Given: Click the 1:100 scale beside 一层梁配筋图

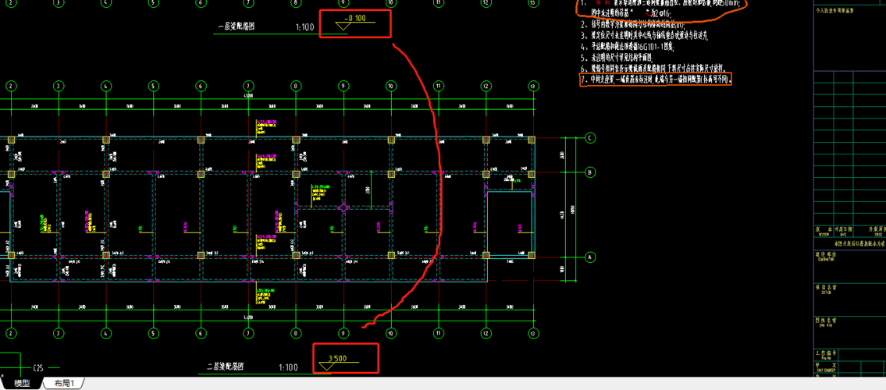Looking at the screenshot, I should pos(306,27).
